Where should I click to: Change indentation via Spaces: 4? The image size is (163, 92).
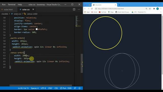[x=35, y=88]
